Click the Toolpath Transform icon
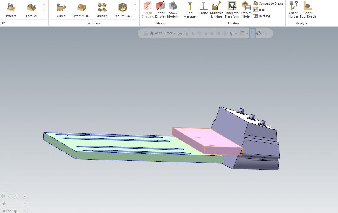 click(x=232, y=10)
